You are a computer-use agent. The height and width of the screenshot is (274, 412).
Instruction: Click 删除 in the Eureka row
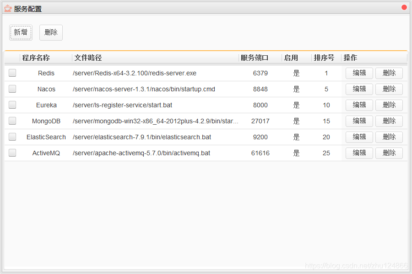pyautogui.click(x=389, y=105)
